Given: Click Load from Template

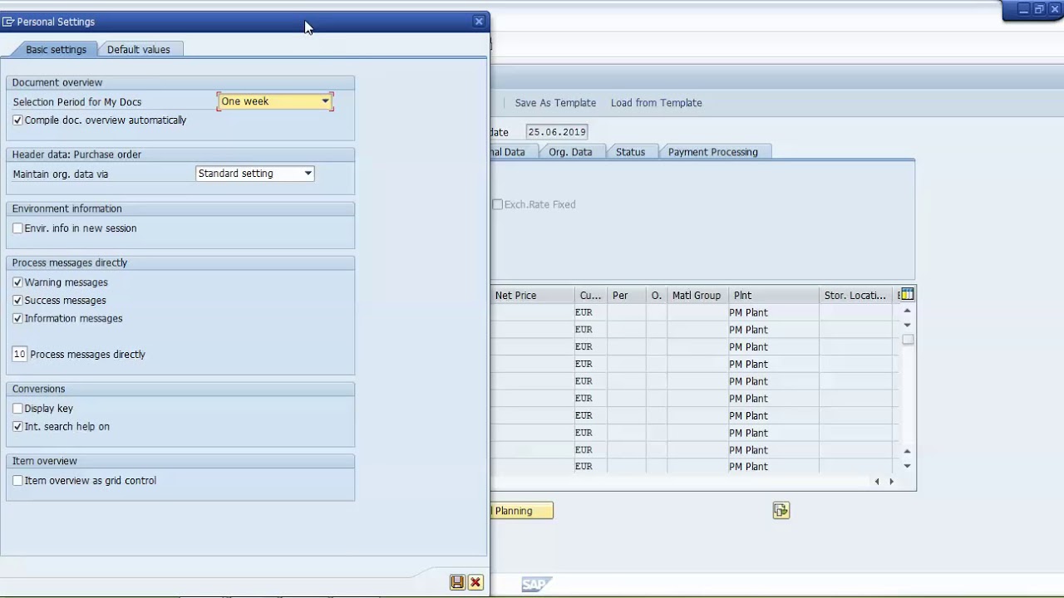Looking at the screenshot, I should [x=657, y=103].
